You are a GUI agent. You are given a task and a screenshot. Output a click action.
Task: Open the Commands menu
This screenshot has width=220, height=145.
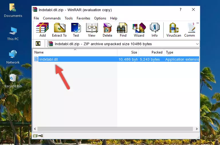[x=52, y=18]
